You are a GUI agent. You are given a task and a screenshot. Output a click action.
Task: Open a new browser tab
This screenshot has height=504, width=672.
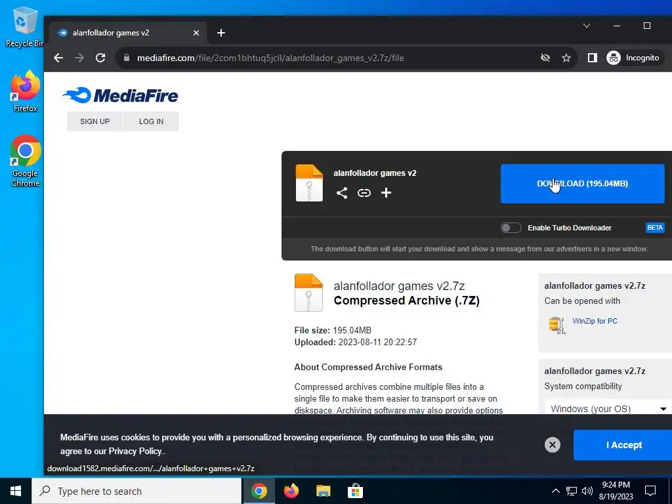[x=221, y=33]
